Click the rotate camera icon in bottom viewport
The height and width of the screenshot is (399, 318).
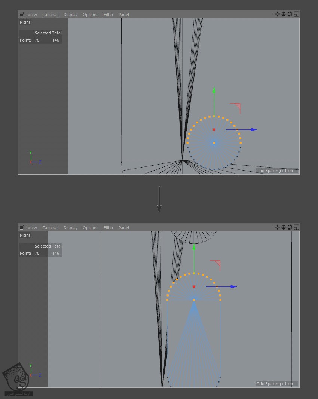pos(290,227)
